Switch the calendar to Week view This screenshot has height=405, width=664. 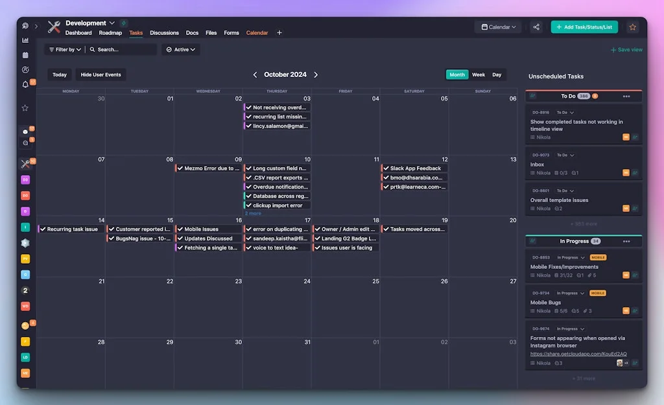[x=479, y=75]
